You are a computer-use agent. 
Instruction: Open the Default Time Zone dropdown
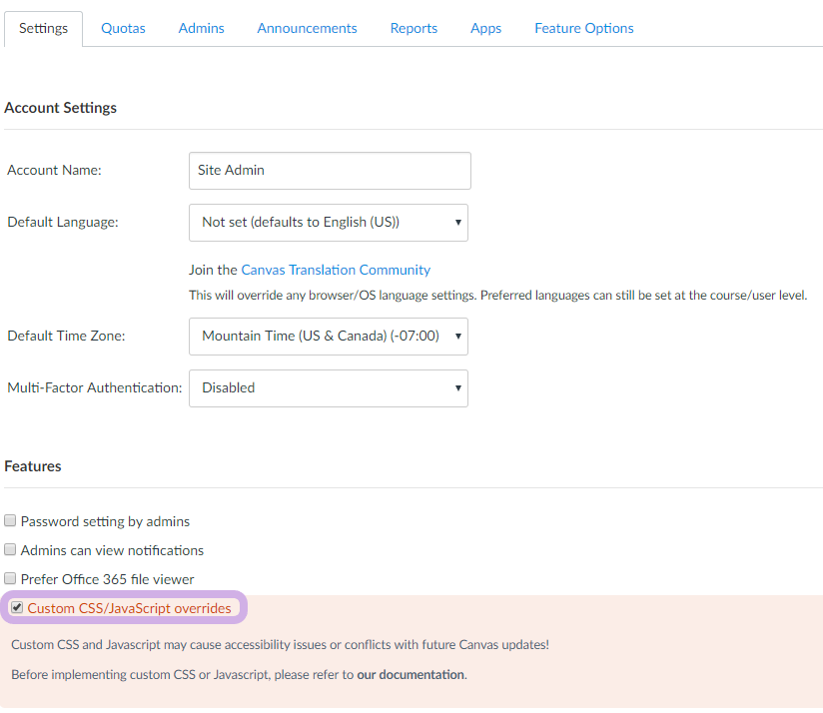coord(328,337)
